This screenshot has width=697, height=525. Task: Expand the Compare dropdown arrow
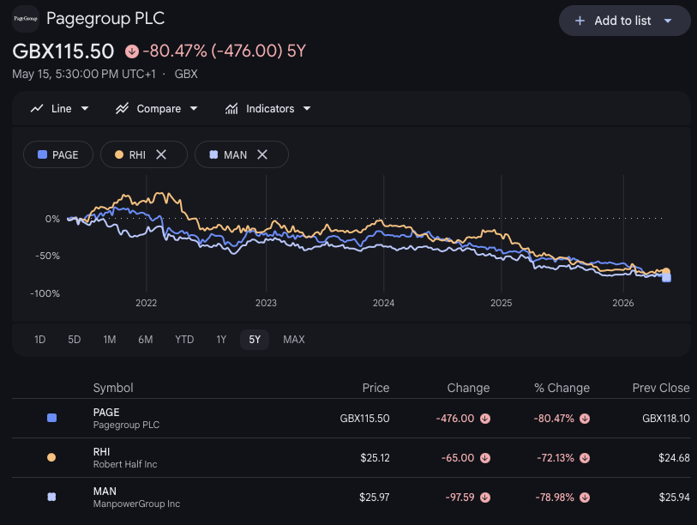pos(194,109)
